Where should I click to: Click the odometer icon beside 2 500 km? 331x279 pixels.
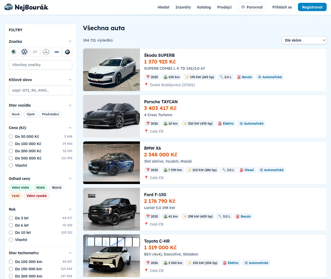pos(165,263)
